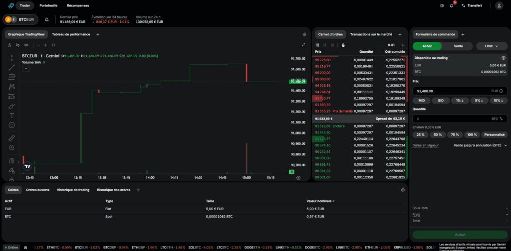Sort by Valeur nominale column
The image size is (511, 251).
321,201
